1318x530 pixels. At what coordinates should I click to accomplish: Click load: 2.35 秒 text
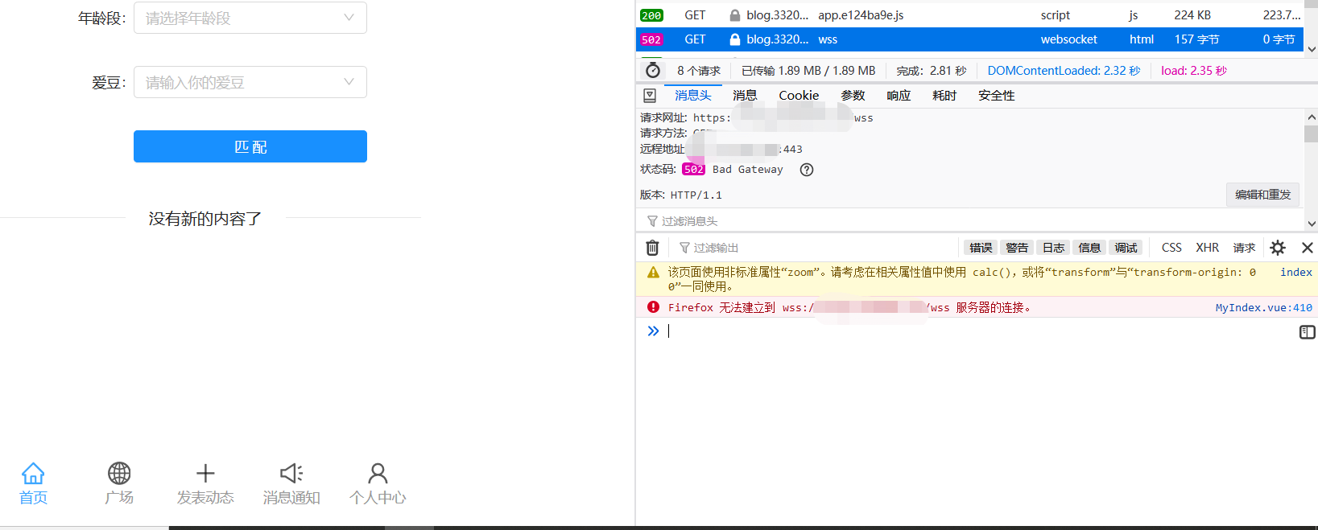(1194, 71)
